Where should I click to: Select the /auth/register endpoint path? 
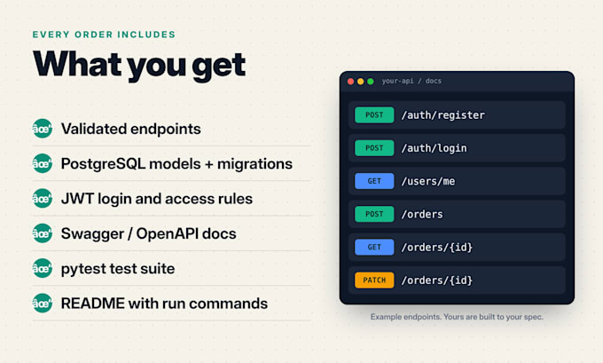click(443, 115)
